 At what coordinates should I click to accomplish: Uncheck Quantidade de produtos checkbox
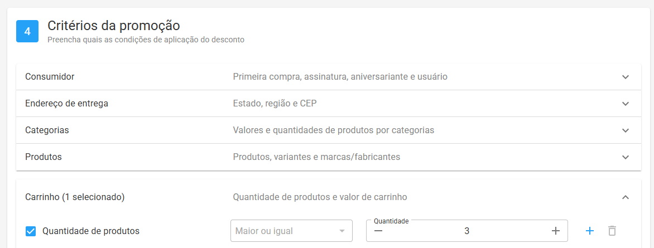(x=31, y=231)
